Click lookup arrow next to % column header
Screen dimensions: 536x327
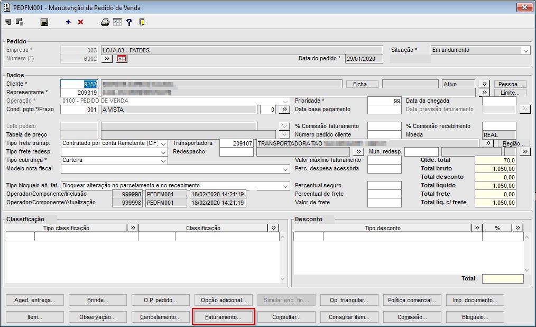[517, 228]
